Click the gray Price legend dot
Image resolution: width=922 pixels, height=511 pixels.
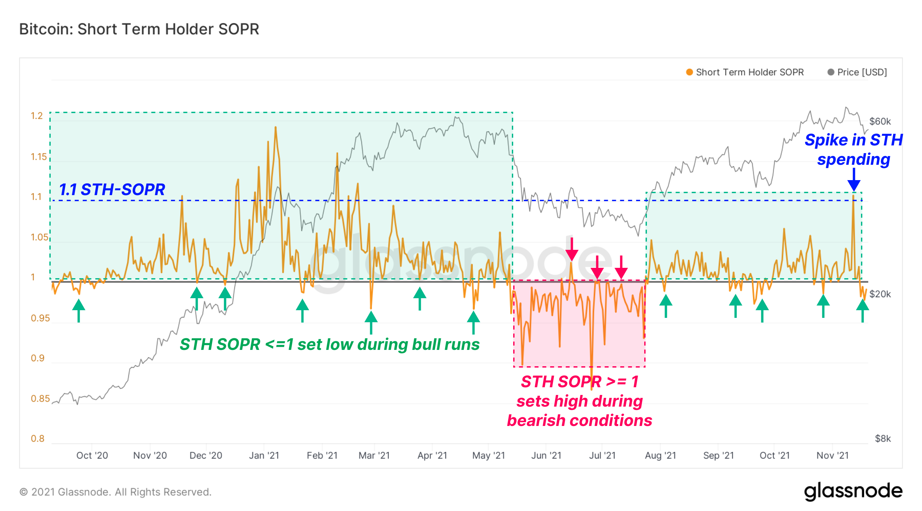tap(831, 72)
